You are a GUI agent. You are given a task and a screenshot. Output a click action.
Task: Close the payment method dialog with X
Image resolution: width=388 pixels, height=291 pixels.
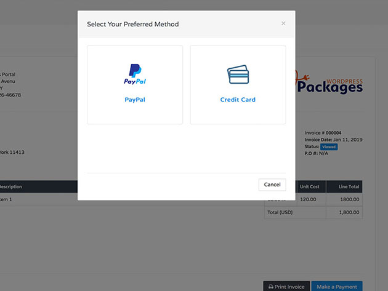[283, 23]
